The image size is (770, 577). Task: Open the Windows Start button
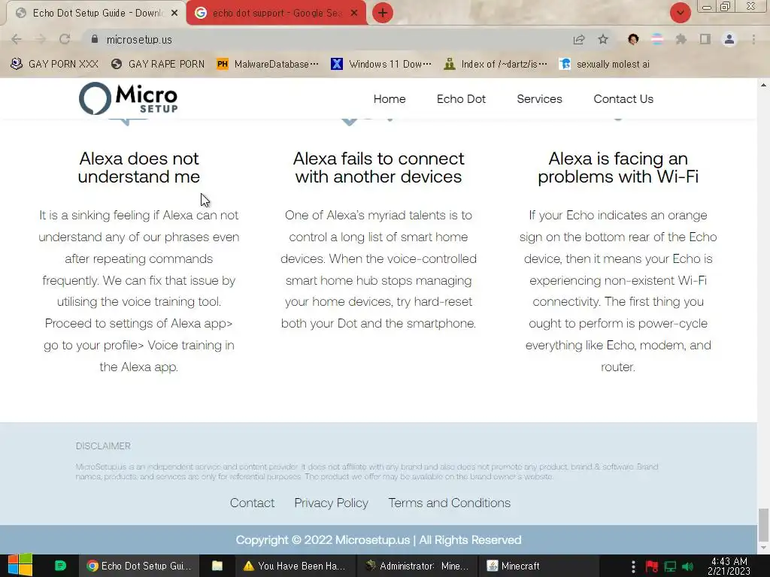[20, 566]
